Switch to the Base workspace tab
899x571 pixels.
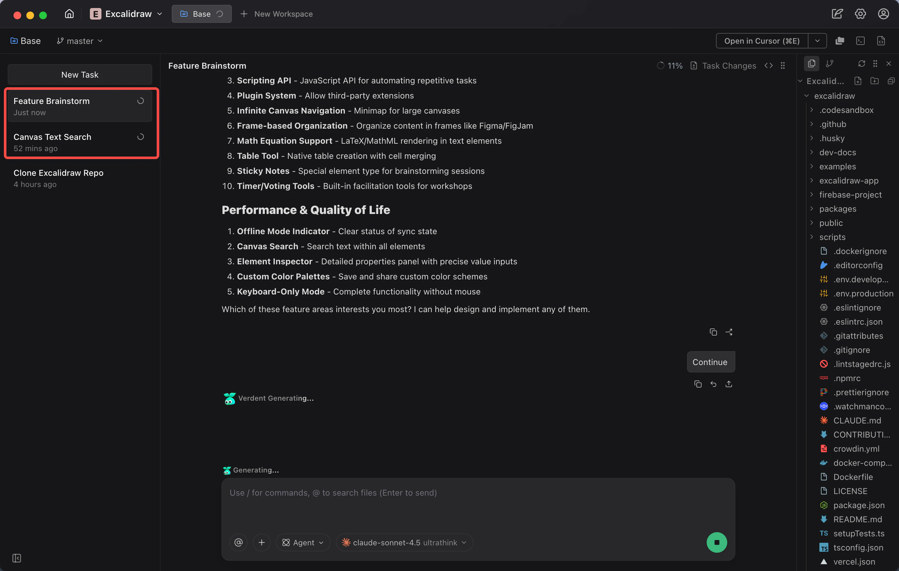coord(202,14)
